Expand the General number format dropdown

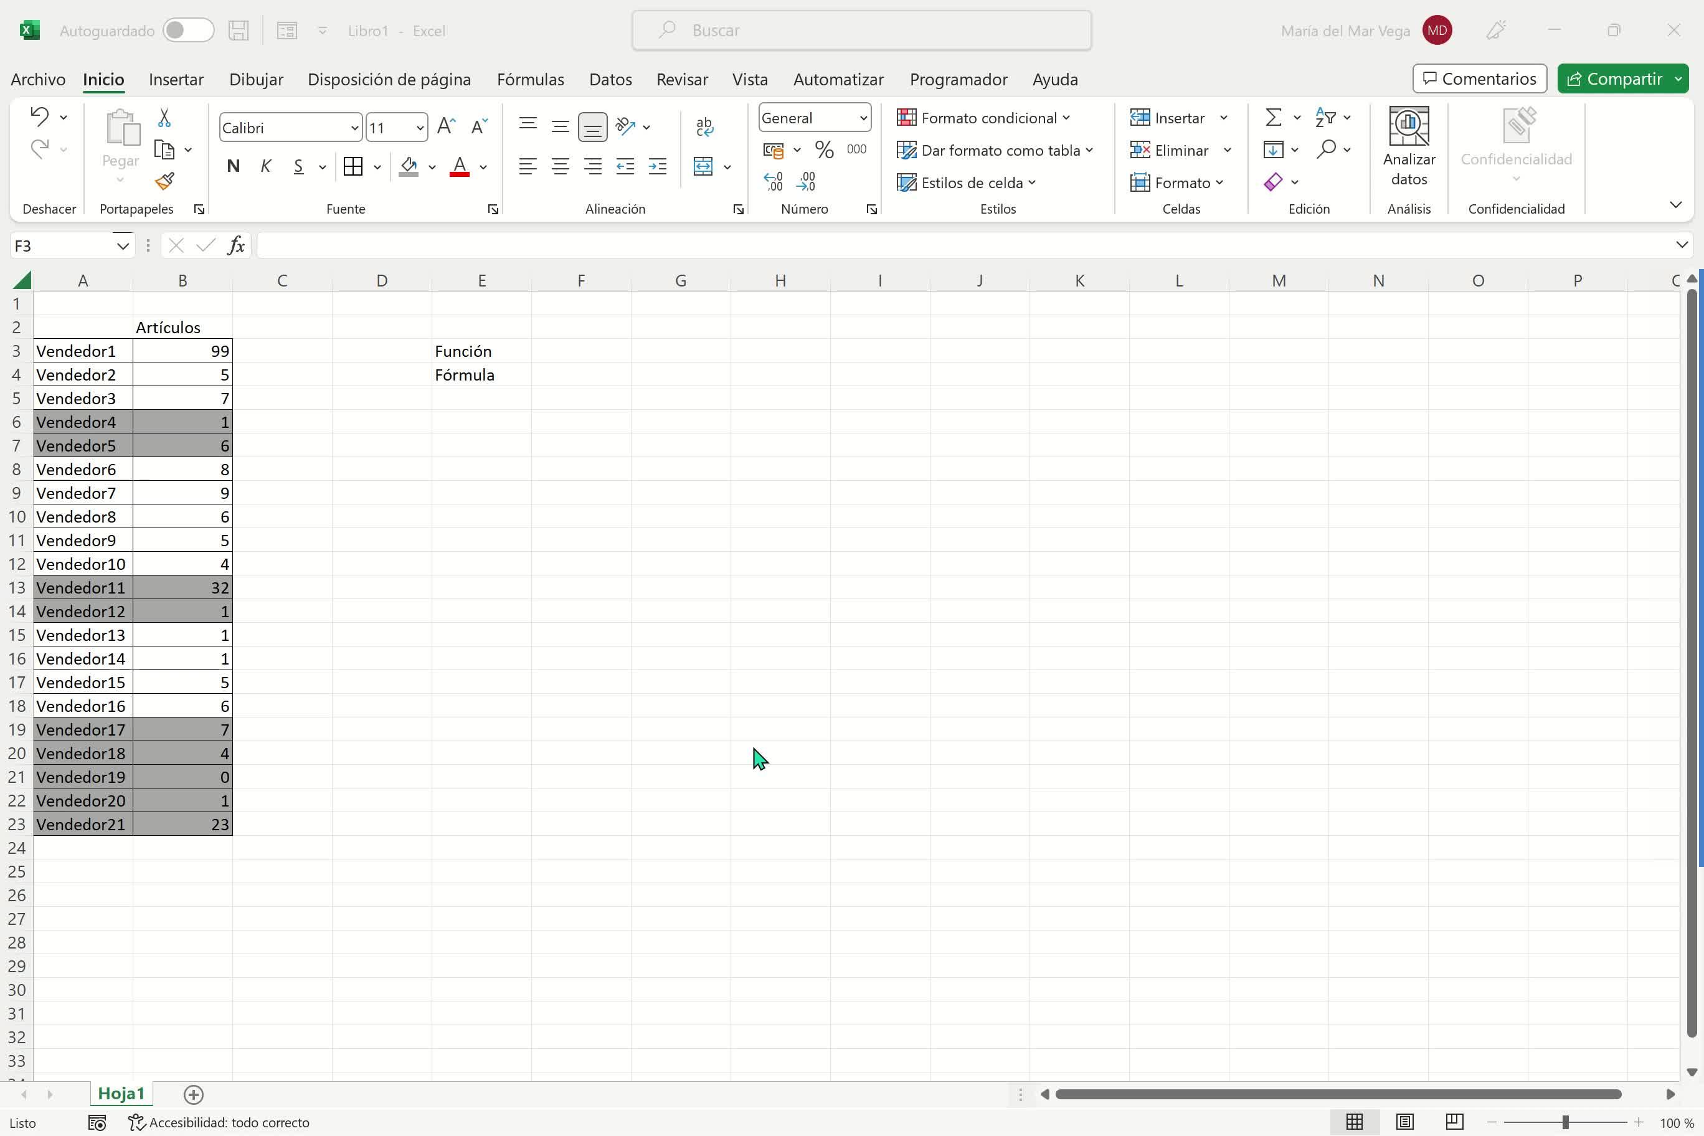[863, 118]
